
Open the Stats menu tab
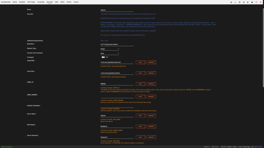click(x=69, y=2)
